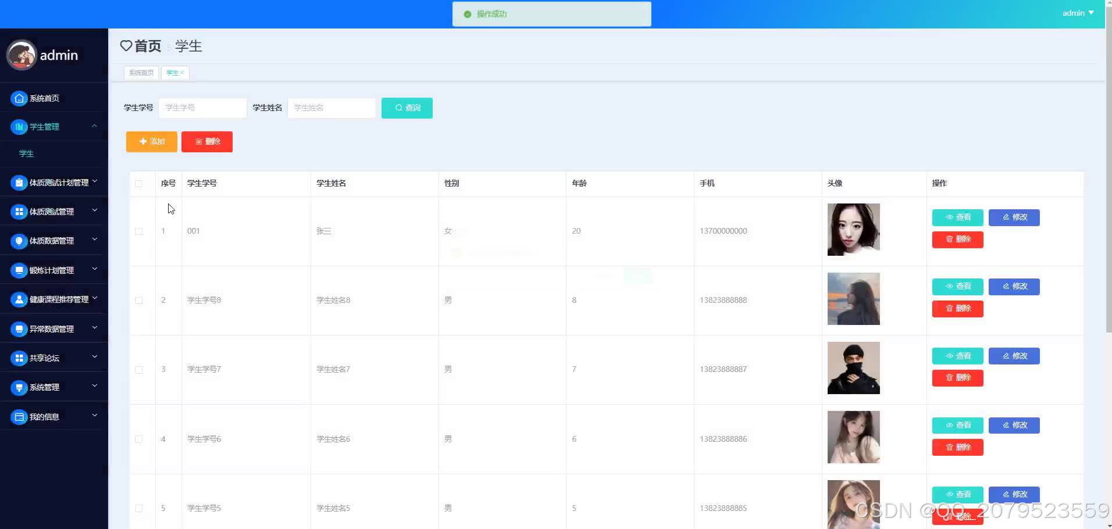Open 张三's avatar thumbnail
This screenshot has width=1112, height=529.
(854, 230)
